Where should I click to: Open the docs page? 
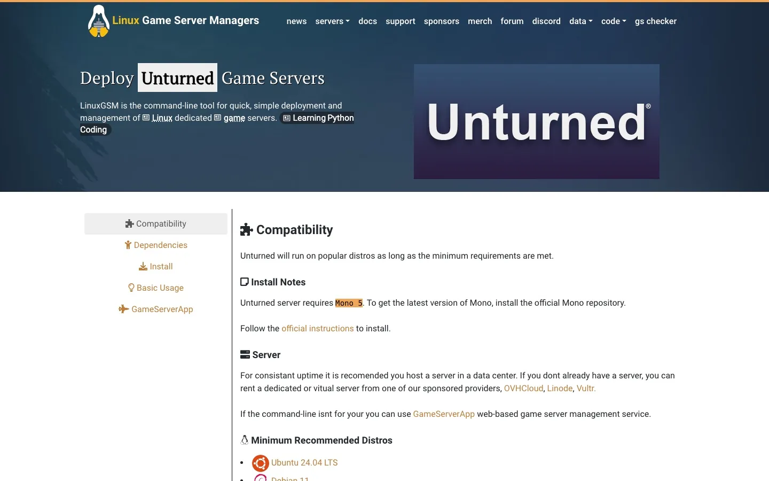pyautogui.click(x=367, y=21)
